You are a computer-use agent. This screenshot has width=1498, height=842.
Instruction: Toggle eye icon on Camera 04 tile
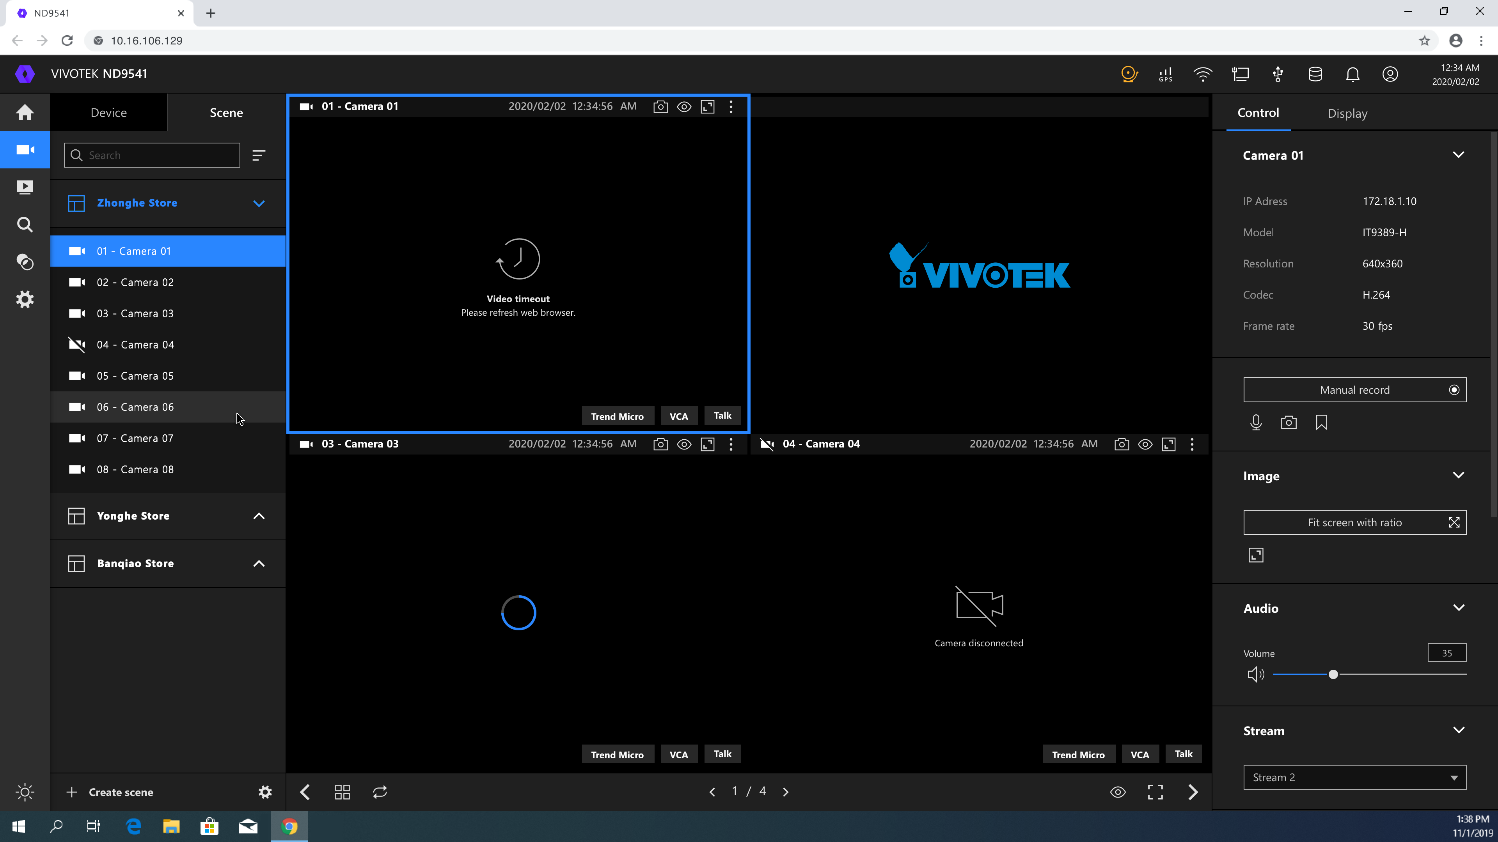[1145, 444]
